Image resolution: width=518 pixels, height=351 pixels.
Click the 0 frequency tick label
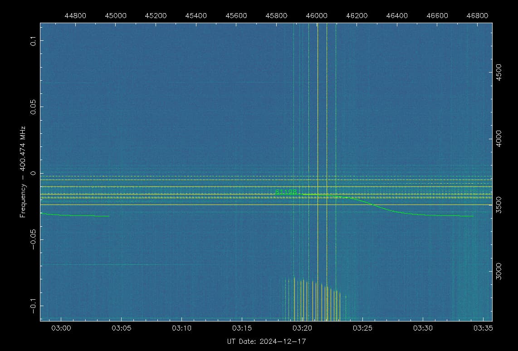[x=33, y=173]
